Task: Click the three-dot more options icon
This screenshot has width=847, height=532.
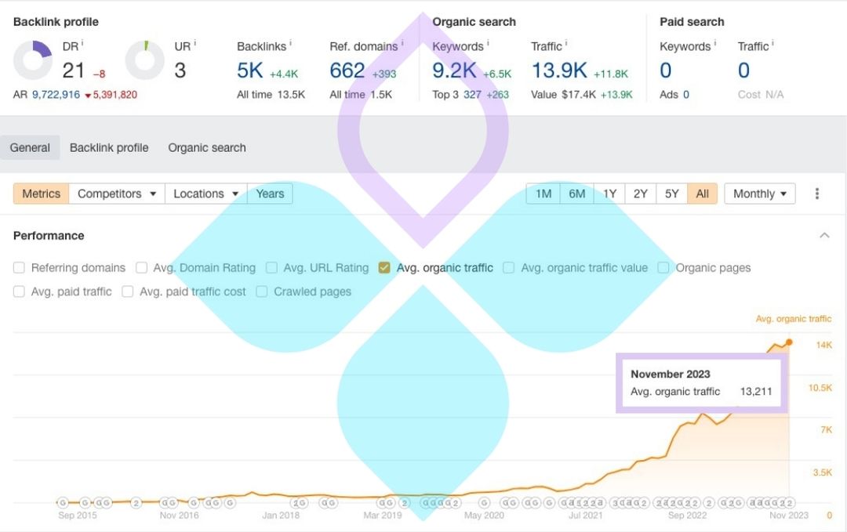Action: pos(817,194)
